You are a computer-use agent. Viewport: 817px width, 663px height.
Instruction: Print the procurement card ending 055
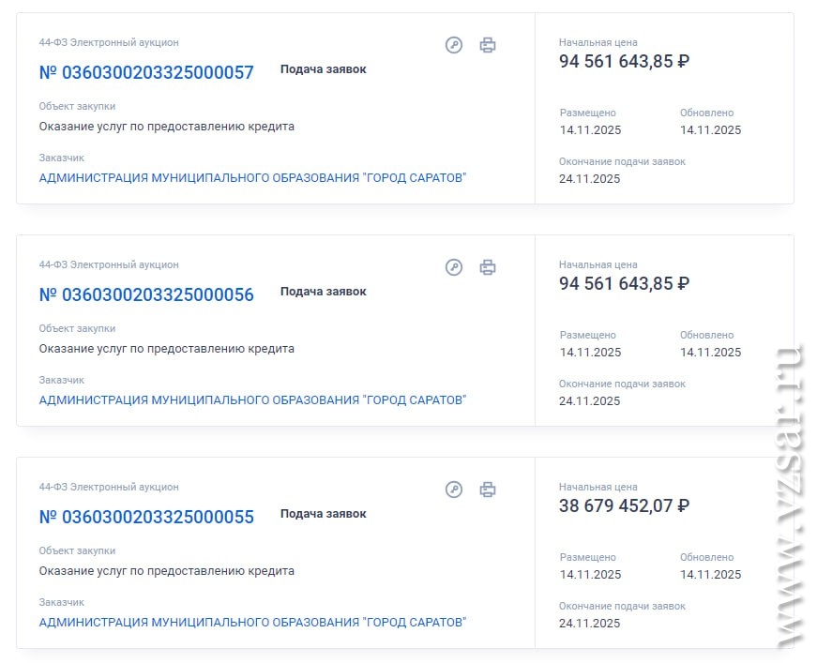point(488,490)
